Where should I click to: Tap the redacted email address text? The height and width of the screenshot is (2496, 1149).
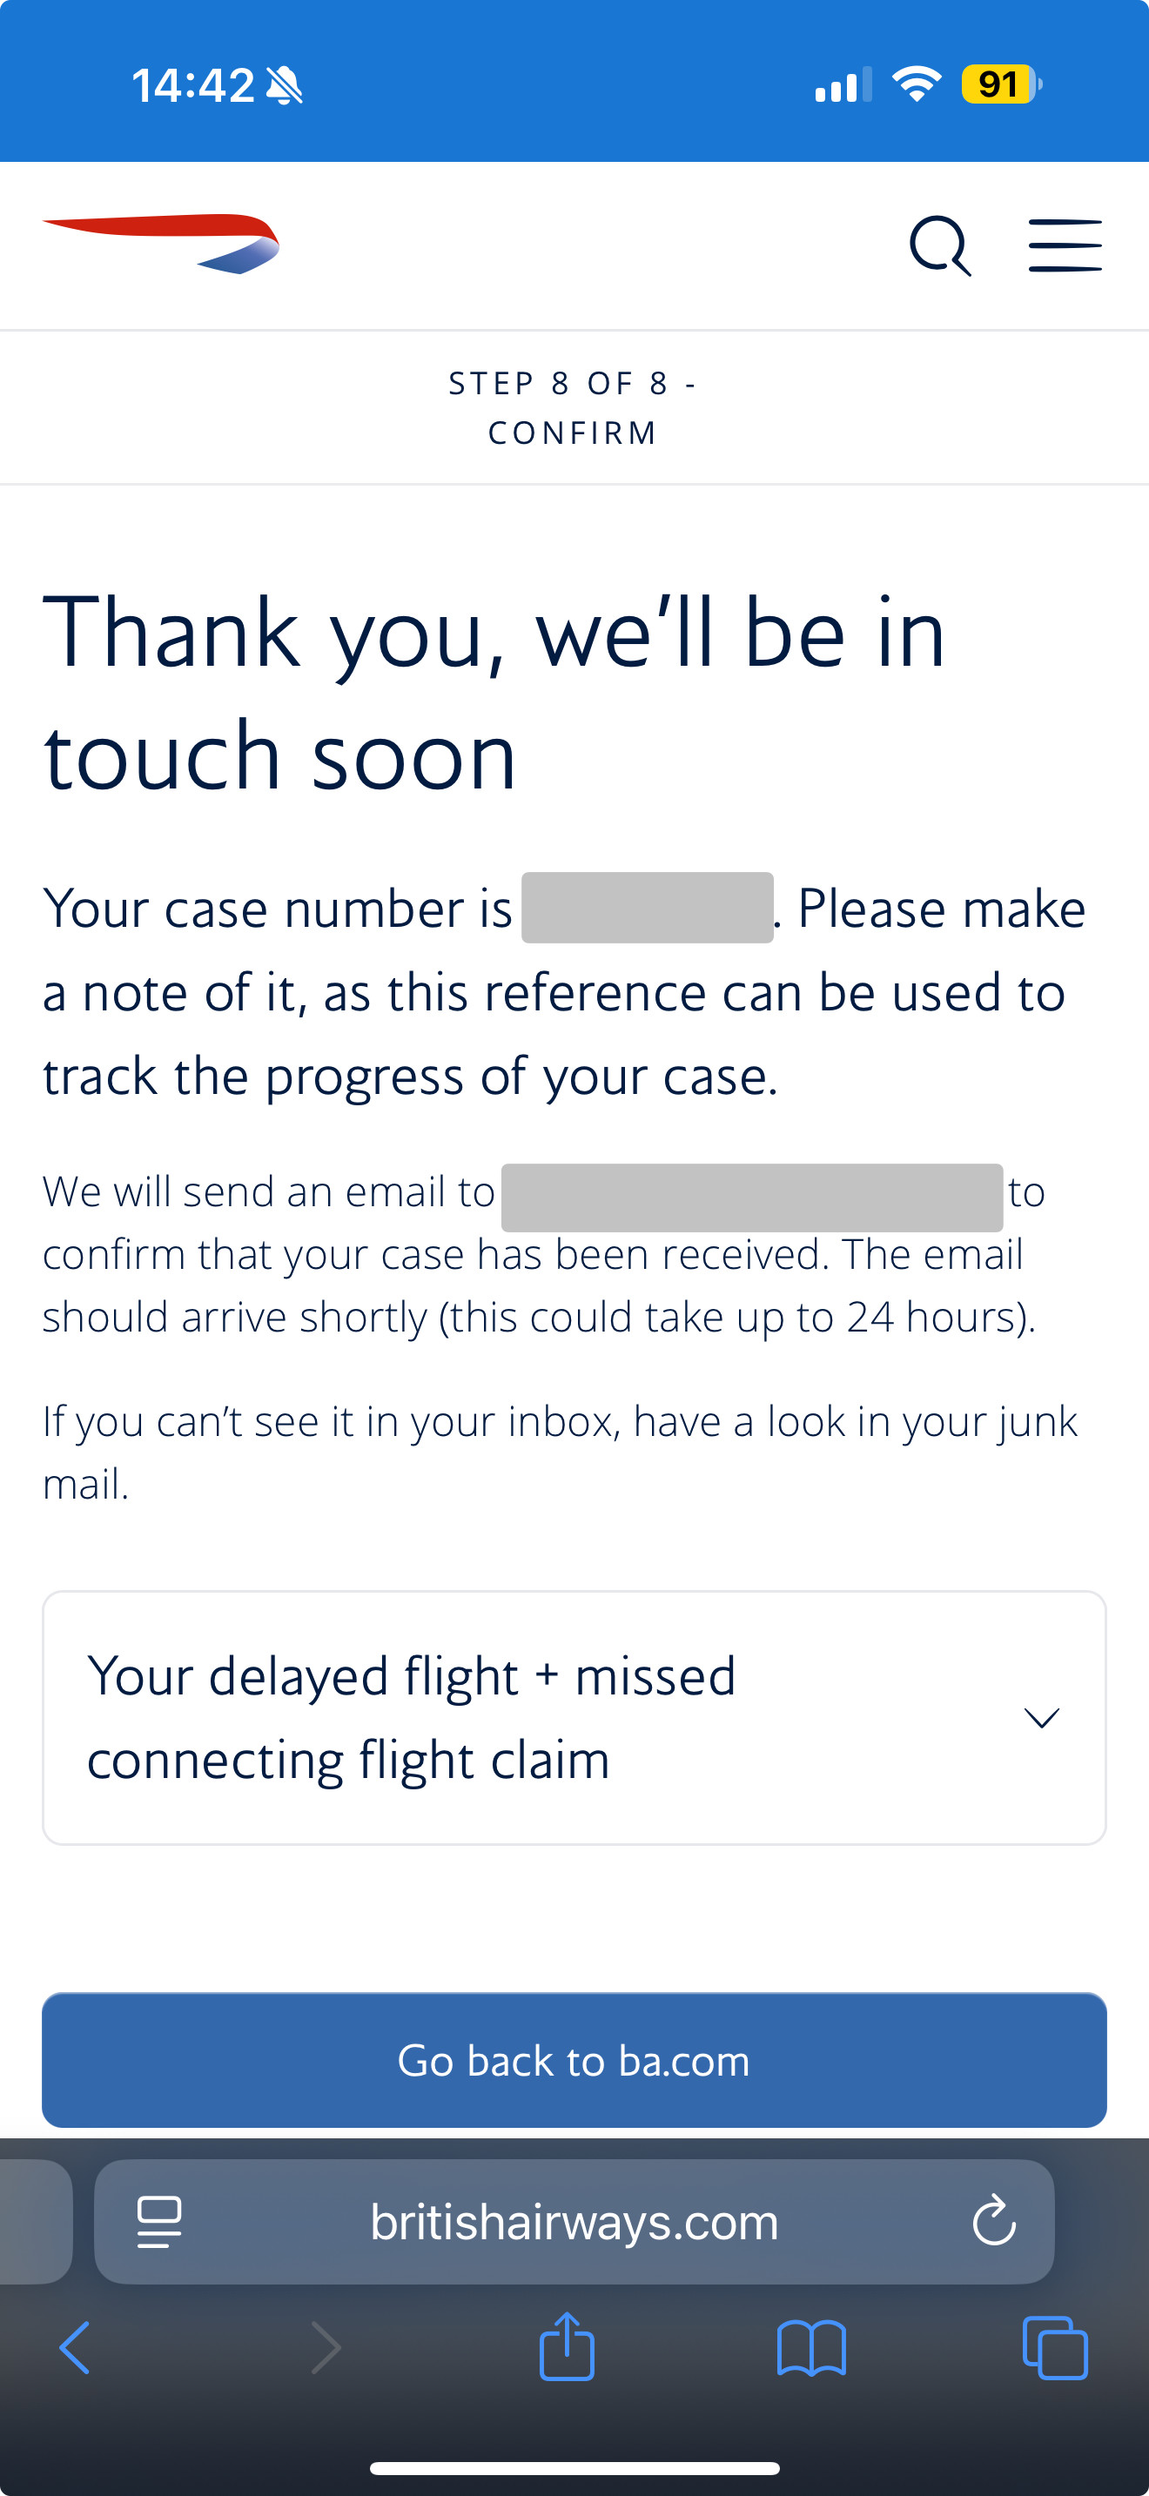click(x=752, y=1198)
